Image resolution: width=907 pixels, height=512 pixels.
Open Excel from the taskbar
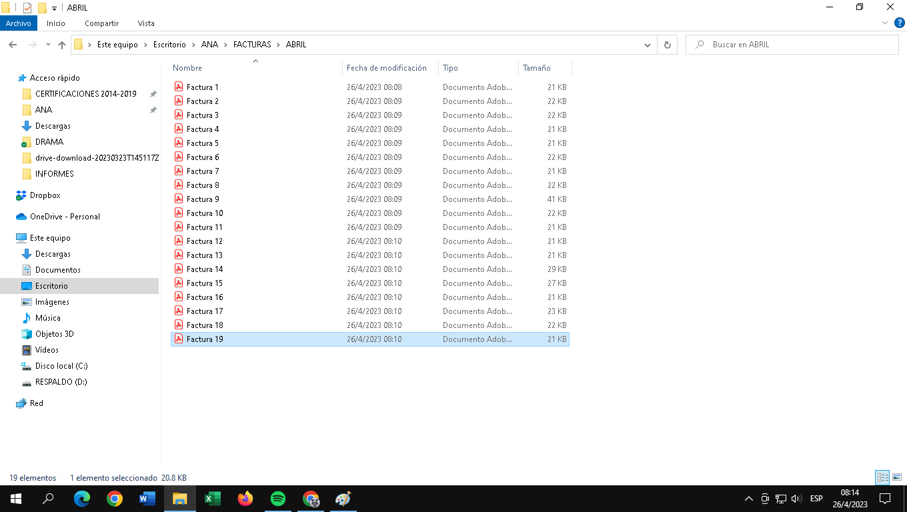[x=213, y=499]
